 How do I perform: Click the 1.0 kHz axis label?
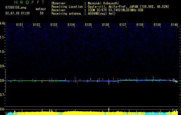(x=2, y=52)
